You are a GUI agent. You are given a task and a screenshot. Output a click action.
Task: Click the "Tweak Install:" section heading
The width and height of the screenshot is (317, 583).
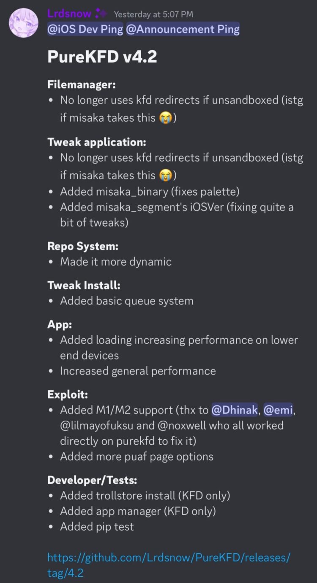[84, 285]
